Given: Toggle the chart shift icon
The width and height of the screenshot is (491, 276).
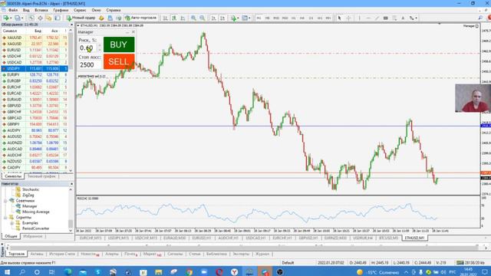Looking at the screenshot, I should click(x=222, y=18).
